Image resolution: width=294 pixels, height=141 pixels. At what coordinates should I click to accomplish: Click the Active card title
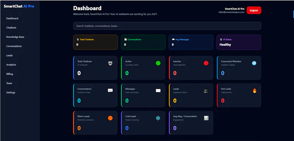point(128,61)
